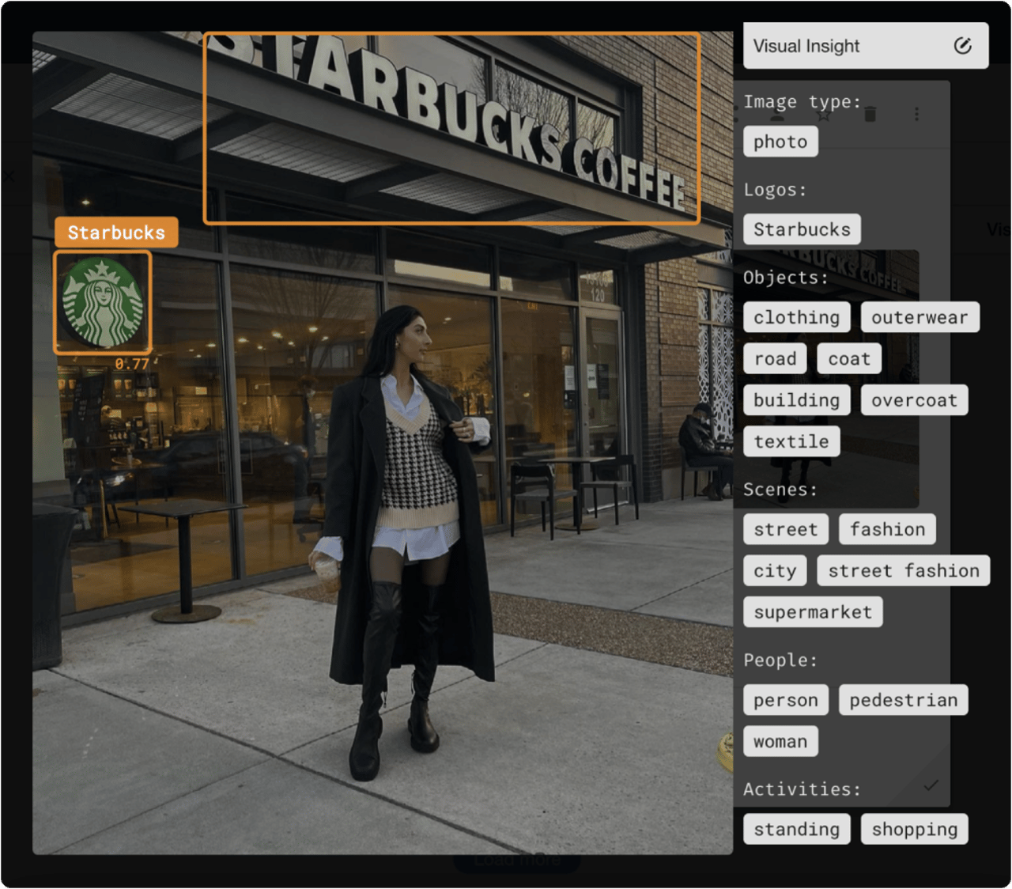The width and height of the screenshot is (1012, 889).
Task: Choose the 'shopping' activity tag
Action: coord(914,829)
